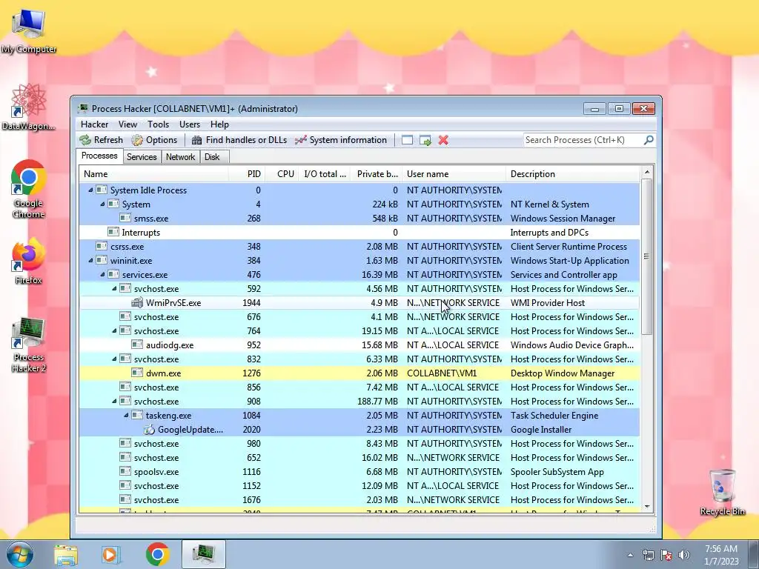759x569 pixels.
Task: Select the DataWagon desktop shortcut
Action: coord(29,107)
